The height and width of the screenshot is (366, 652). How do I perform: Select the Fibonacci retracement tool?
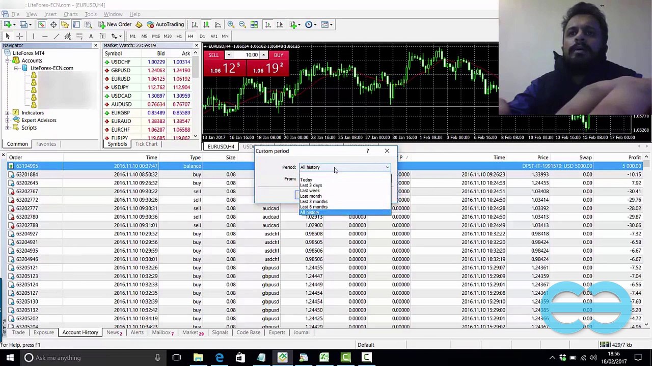[79, 36]
